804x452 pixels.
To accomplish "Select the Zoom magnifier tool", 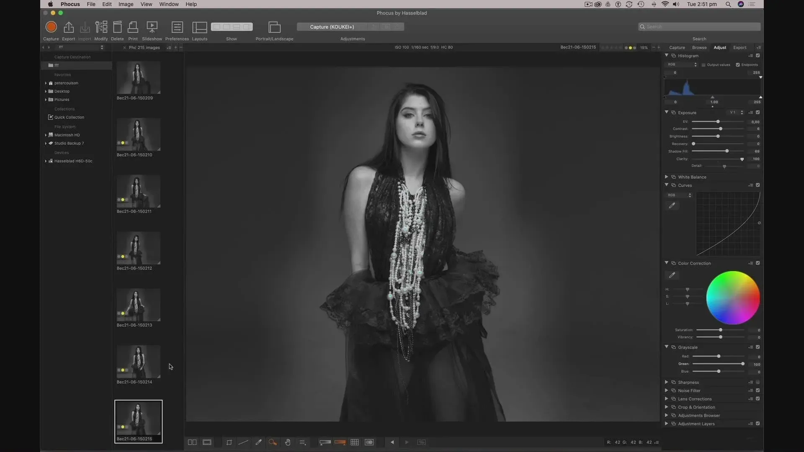I will 273,442.
